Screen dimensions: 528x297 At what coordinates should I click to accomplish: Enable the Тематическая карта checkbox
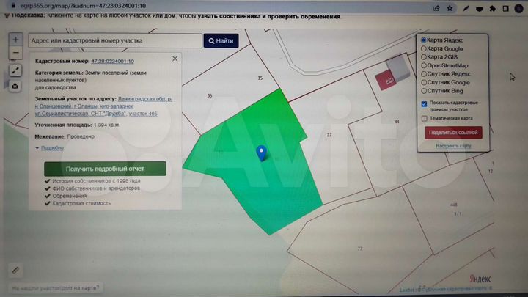pyautogui.click(x=424, y=118)
